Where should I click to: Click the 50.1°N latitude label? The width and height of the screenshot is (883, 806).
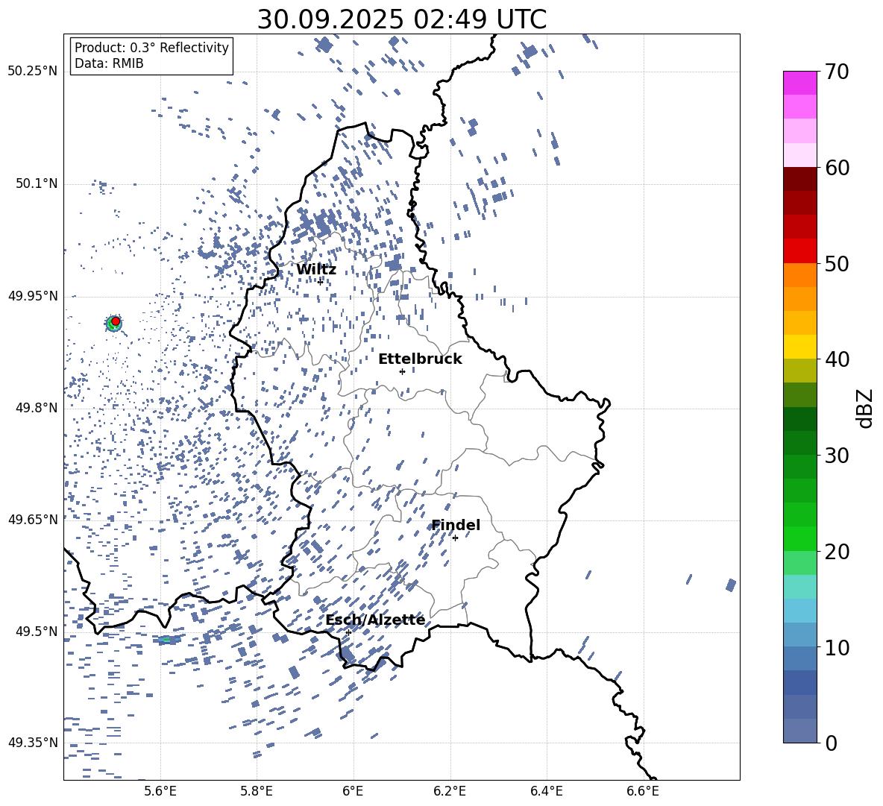(37, 183)
